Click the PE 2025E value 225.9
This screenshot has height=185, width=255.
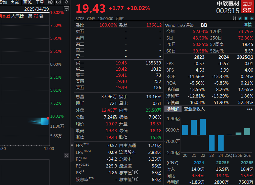coord(111,166)
